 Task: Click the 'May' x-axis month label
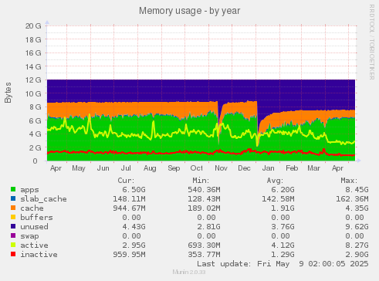pos(79,168)
